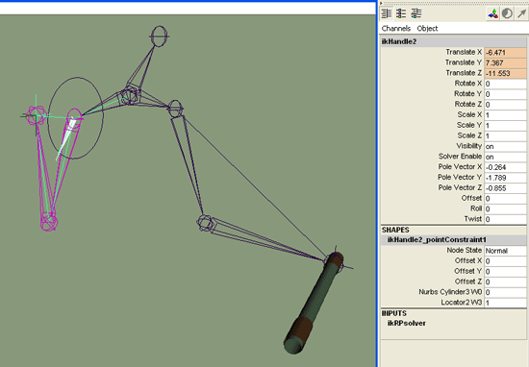Click the Translate X value -6.471
The width and height of the screenshot is (529, 367).
click(x=505, y=53)
